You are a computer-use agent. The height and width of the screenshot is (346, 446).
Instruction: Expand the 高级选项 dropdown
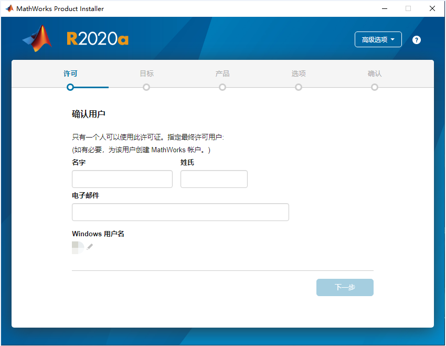378,39
